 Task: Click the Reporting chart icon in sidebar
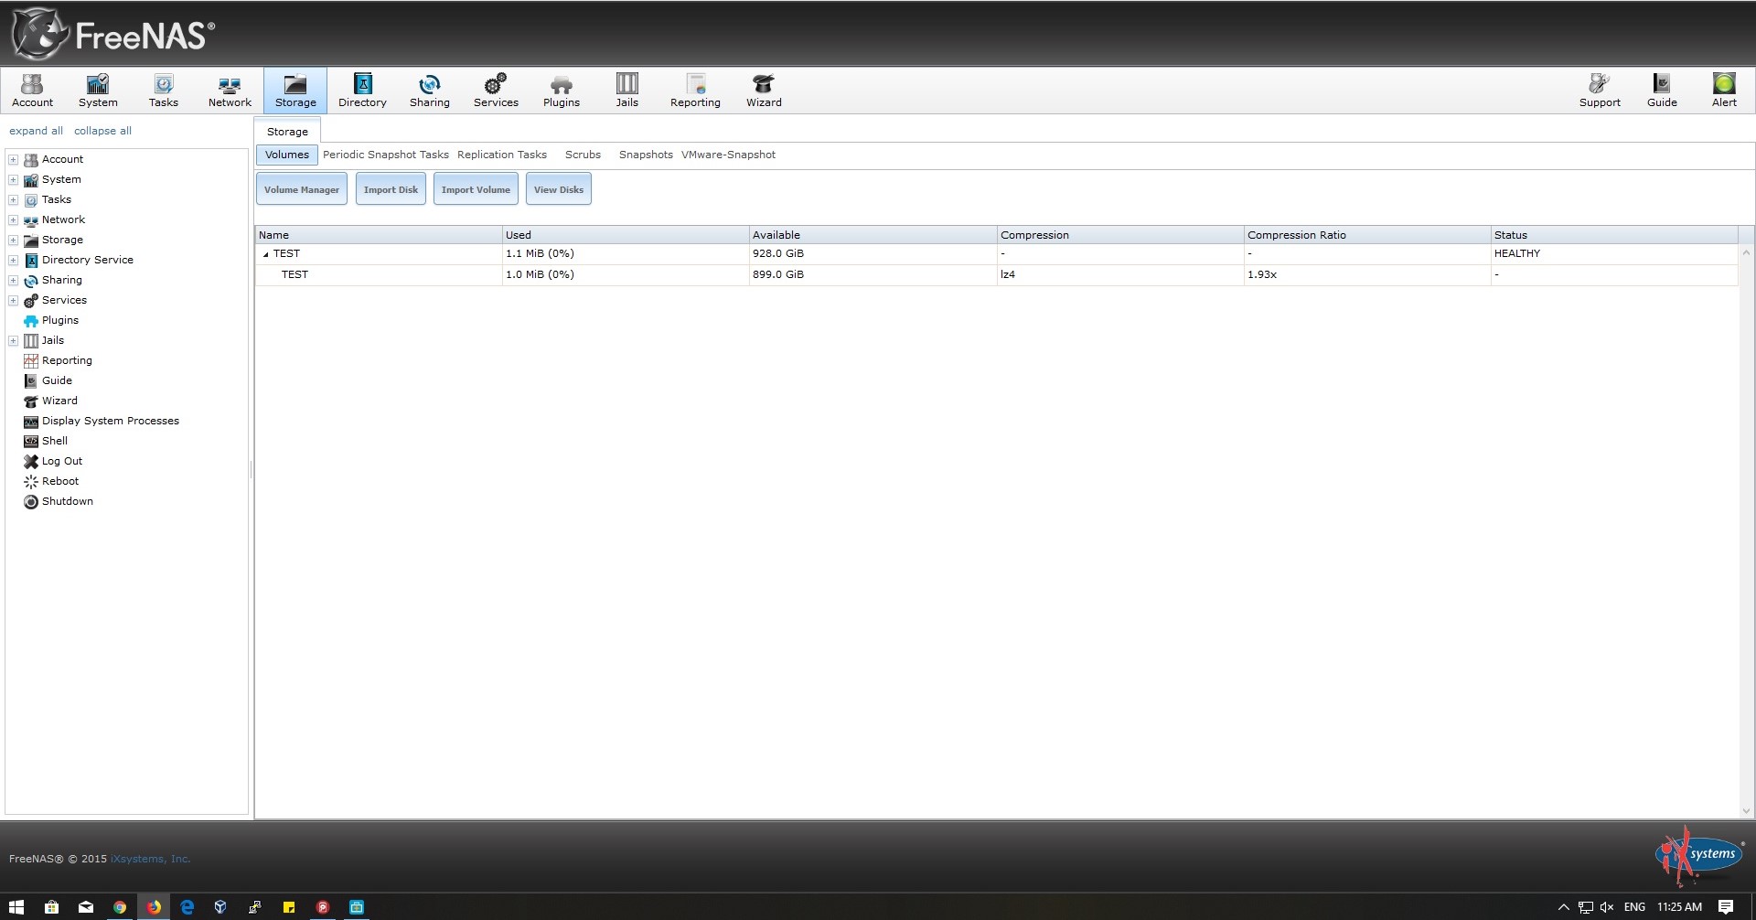coord(31,360)
